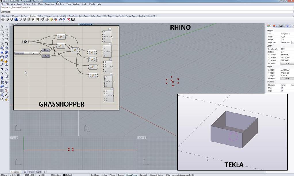Click the Wireframe viewport icon in Display toolbar
Viewport: 294px width, 176px height.
click(3, 19)
